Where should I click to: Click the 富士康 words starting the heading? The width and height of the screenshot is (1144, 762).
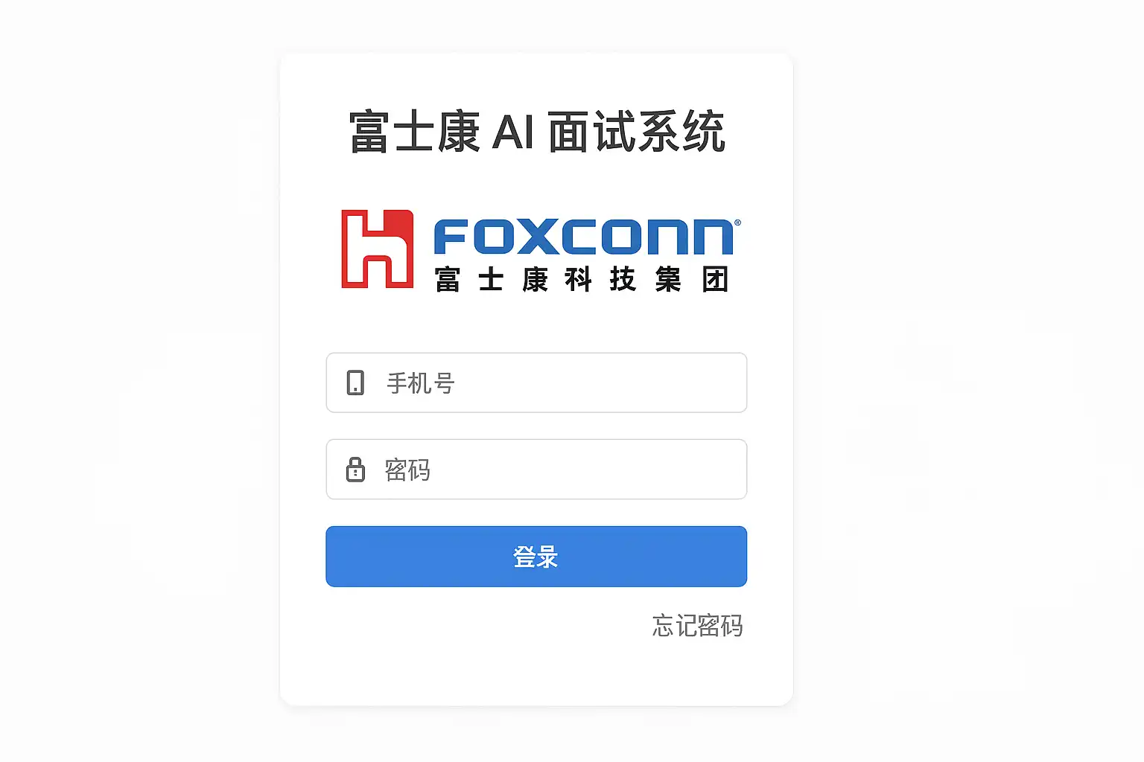(x=414, y=132)
